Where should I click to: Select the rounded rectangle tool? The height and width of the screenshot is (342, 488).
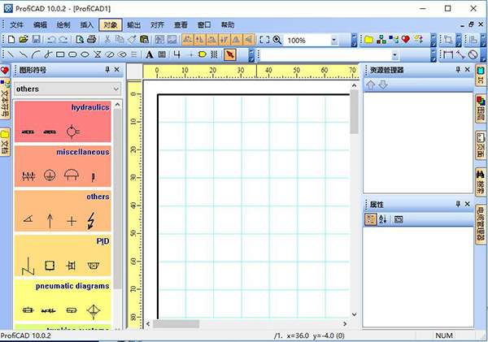pos(72,54)
